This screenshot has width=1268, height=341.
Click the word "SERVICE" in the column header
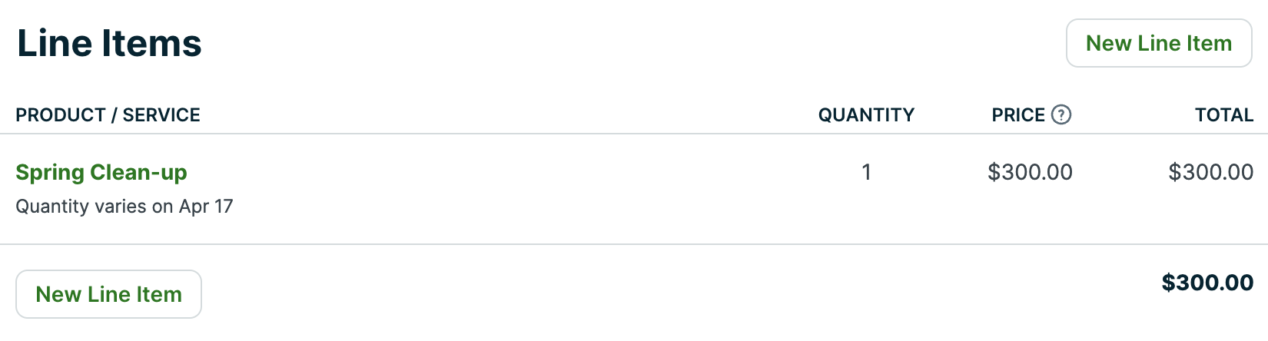[x=161, y=115]
